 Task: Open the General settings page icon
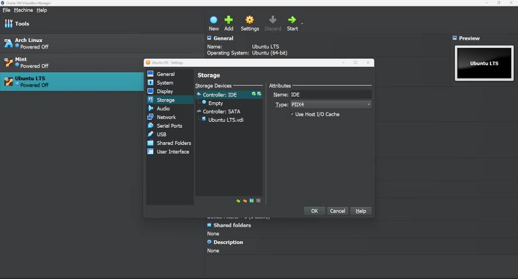click(150, 74)
